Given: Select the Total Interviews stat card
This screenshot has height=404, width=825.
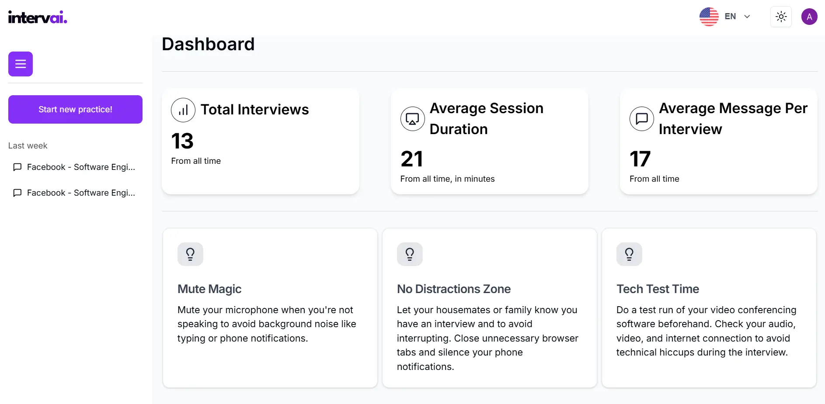Looking at the screenshot, I should [261, 142].
